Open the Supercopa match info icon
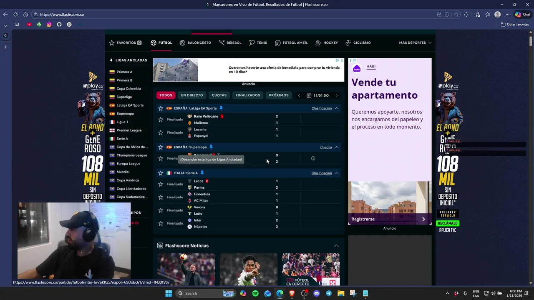Screen dimensions: 534x300 click(x=313, y=158)
